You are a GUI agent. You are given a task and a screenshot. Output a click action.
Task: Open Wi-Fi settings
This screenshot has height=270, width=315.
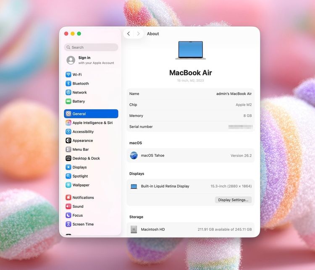(91, 74)
